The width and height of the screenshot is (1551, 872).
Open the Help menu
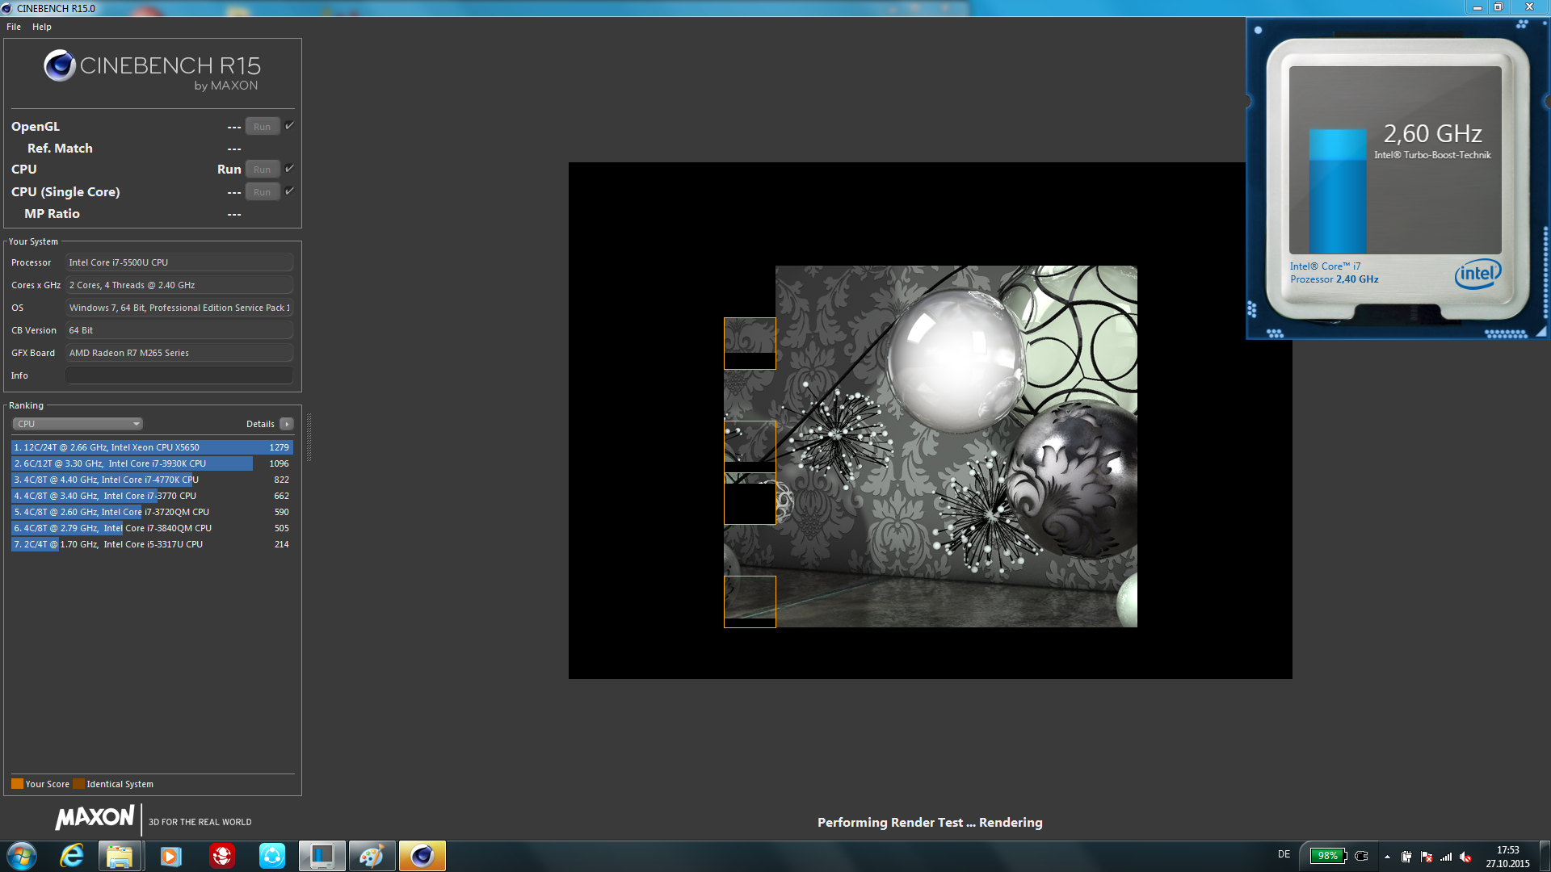(x=42, y=27)
